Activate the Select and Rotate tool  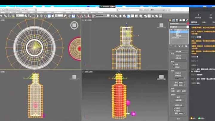(x=45, y=16)
